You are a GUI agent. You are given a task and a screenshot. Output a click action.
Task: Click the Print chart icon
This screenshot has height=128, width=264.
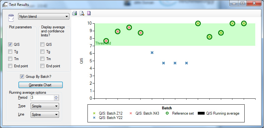tap(75, 13)
